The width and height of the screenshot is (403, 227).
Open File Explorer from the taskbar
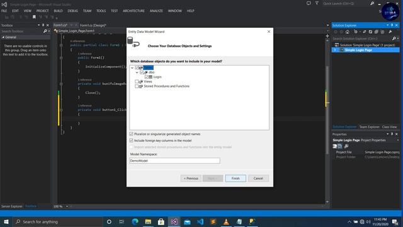(148, 221)
